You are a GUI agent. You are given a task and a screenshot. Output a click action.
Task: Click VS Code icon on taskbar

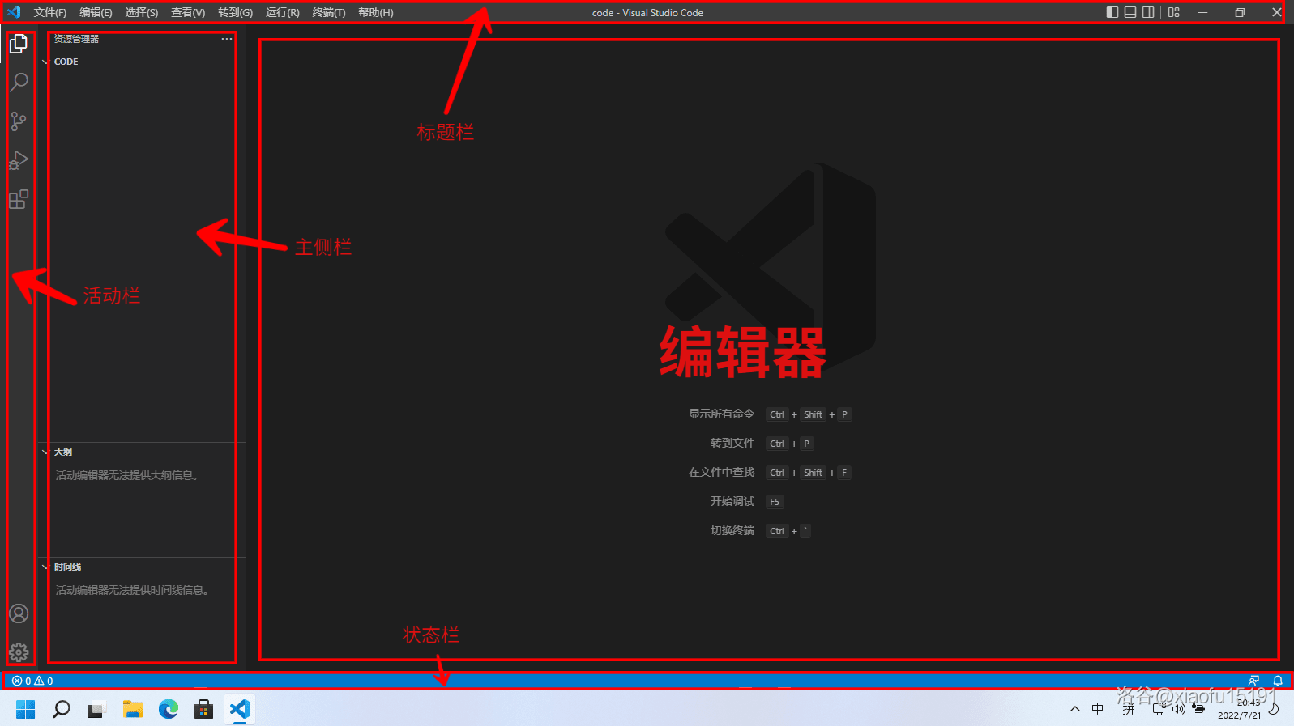pyautogui.click(x=240, y=710)
